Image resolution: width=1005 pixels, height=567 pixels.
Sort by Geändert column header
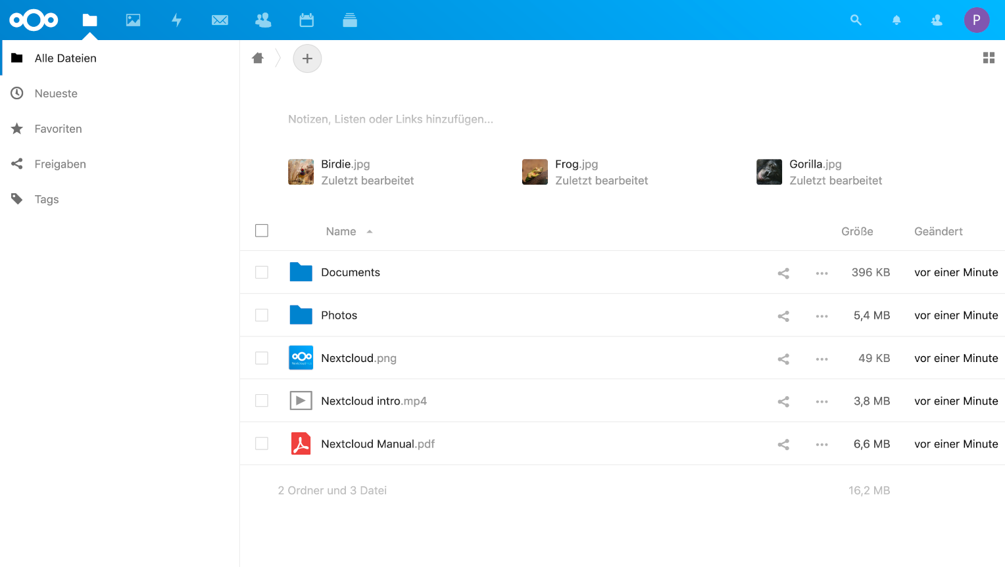(x=939, y=231)
